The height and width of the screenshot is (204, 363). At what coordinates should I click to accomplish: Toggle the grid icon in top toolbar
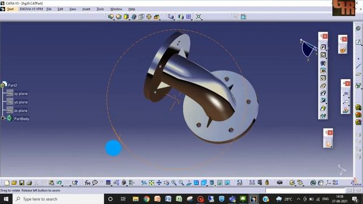tap(189, 16)
